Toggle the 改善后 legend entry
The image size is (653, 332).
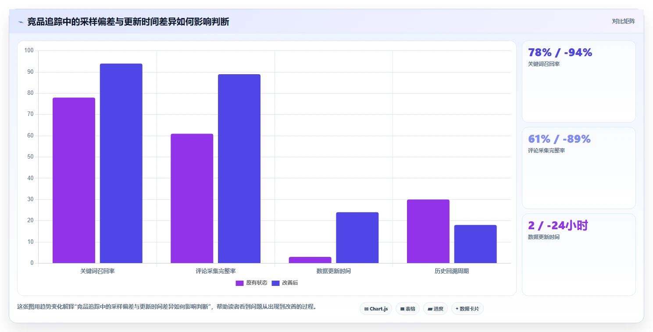coord(285,283)
